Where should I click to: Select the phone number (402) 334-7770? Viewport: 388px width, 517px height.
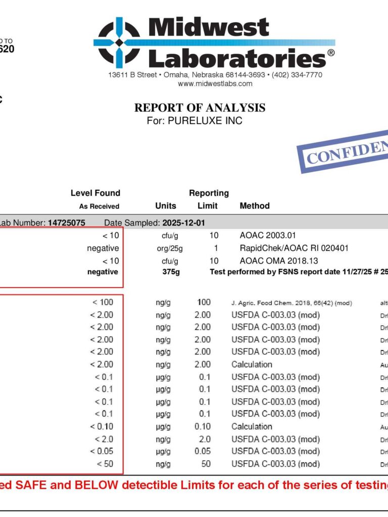tap(297, 75)
